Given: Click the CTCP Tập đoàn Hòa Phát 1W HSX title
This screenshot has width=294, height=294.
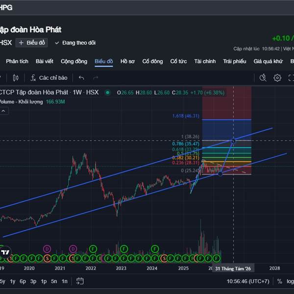Looking at the screenshot, I should 49,93.
